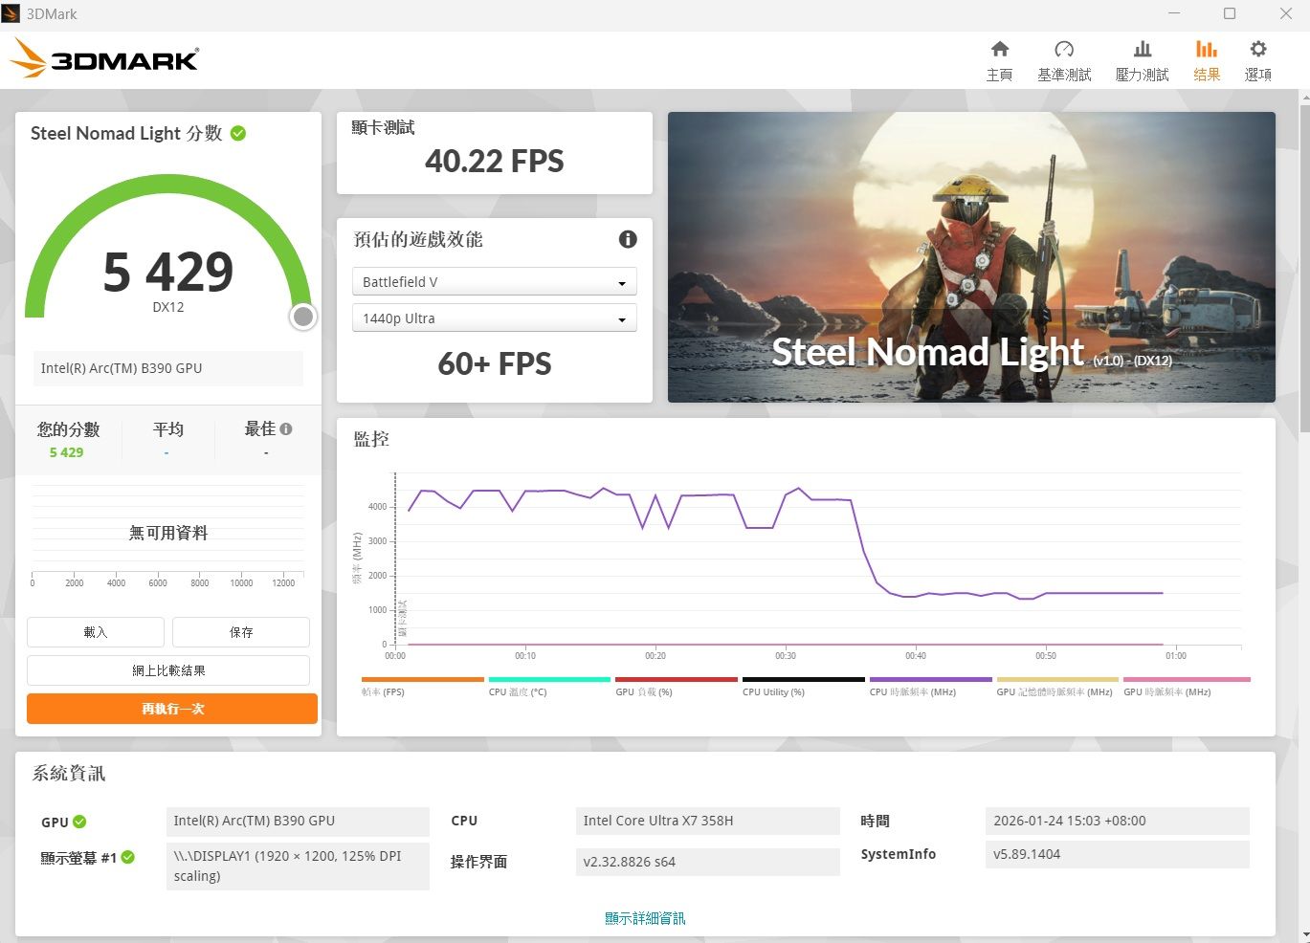The width and height of the screenshot is (1310, 943).
Task: Toggle the GPU 負載 (%) legend item
Action: [x=677, y=686]
